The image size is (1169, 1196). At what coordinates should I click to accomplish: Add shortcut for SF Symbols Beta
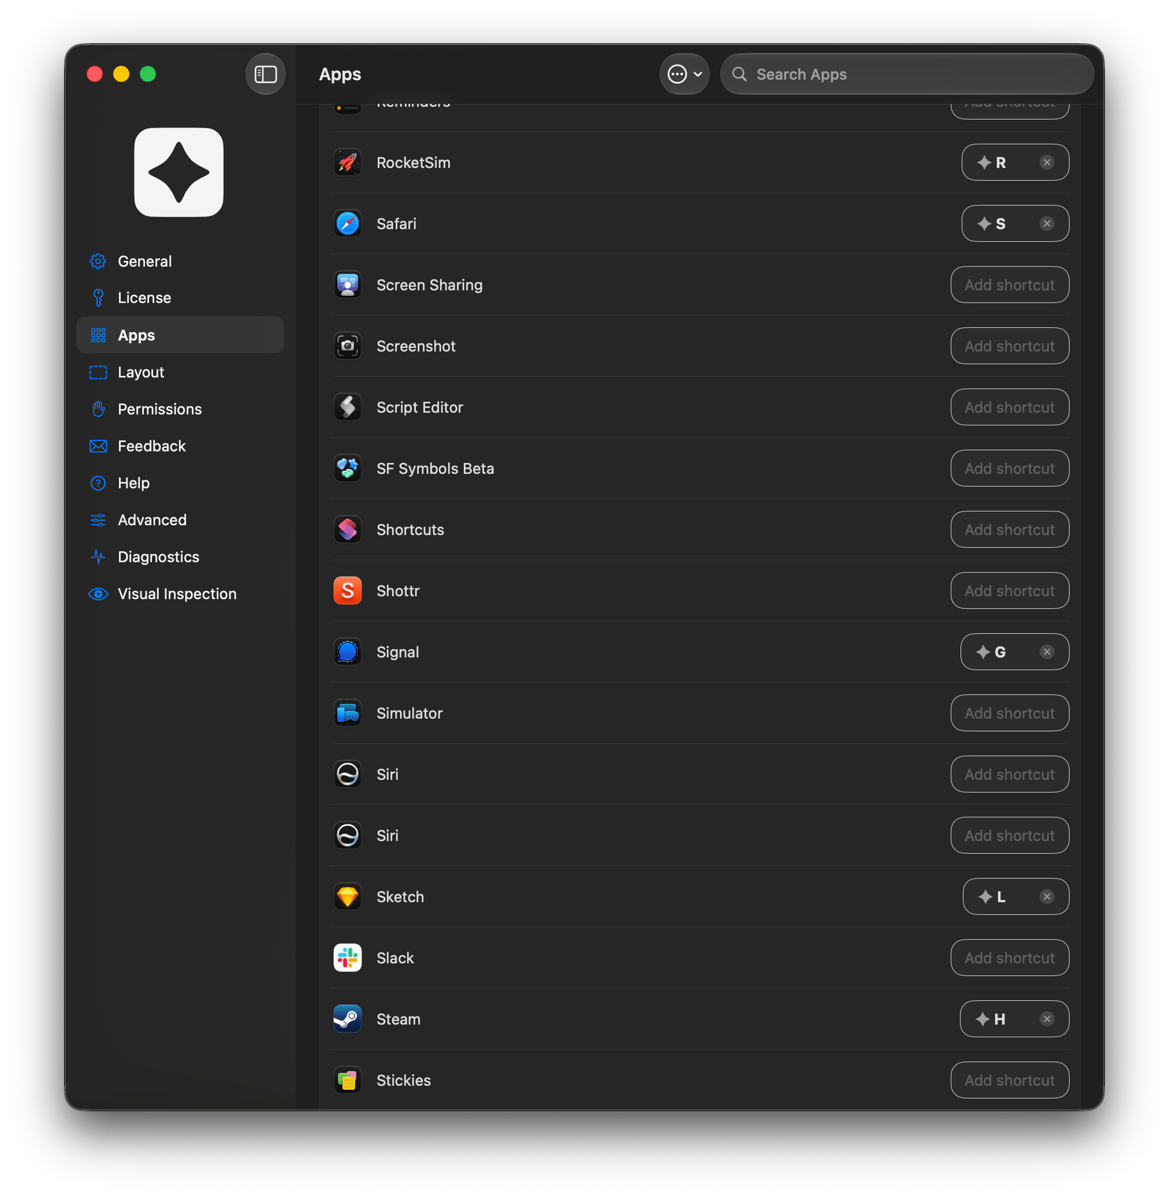[1010, 469]
